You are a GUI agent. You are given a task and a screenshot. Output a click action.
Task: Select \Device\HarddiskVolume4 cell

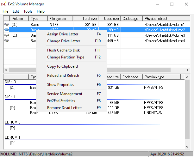coord(165,41)
